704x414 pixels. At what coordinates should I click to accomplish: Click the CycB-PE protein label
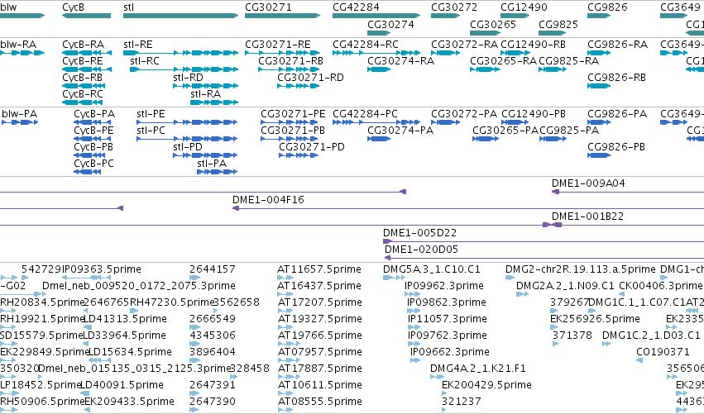[x=93, y=131]
